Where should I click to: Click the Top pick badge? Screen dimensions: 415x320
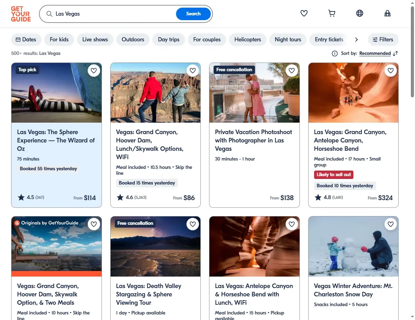point(27,70)
